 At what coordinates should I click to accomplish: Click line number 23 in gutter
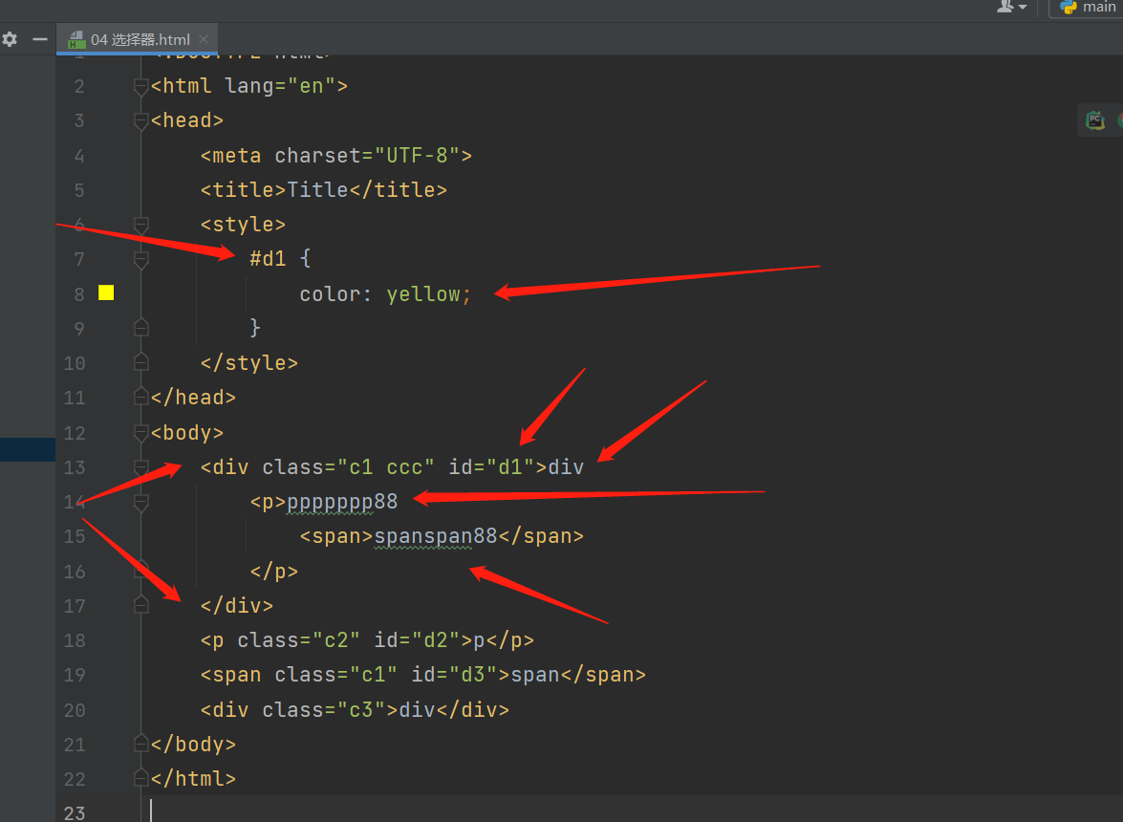pyautogui.click(x=75, y=812)
